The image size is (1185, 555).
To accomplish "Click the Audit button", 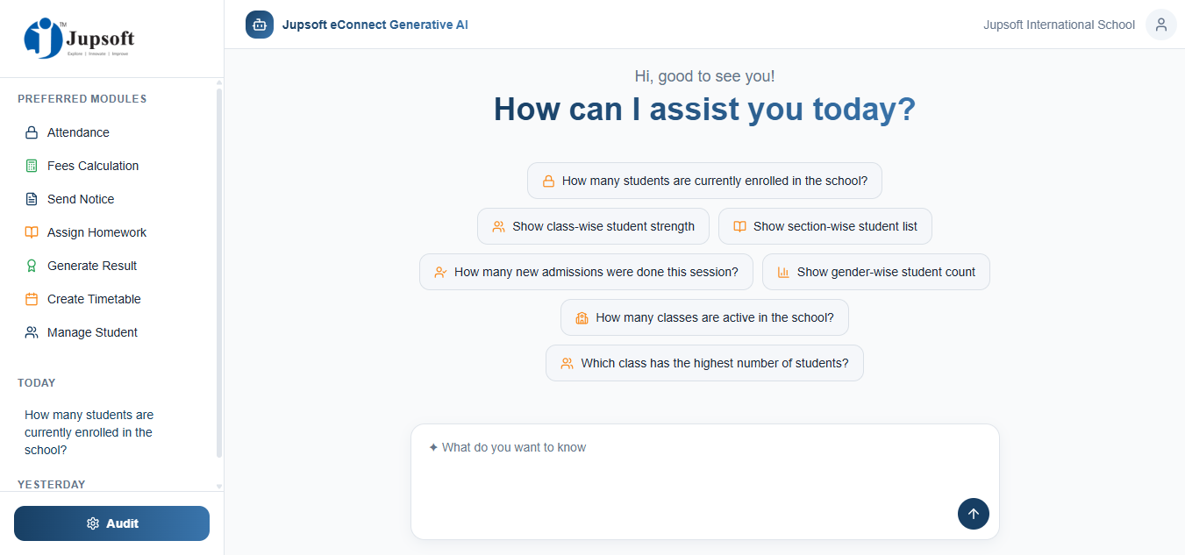I will pyautogui.click(x=111, y=523).
